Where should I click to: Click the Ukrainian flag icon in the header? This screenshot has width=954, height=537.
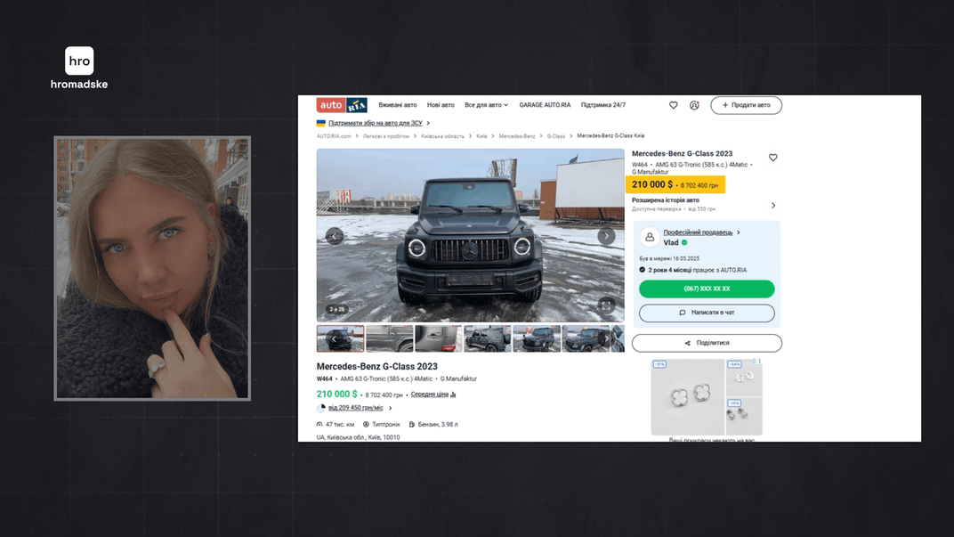click(320, 121)
